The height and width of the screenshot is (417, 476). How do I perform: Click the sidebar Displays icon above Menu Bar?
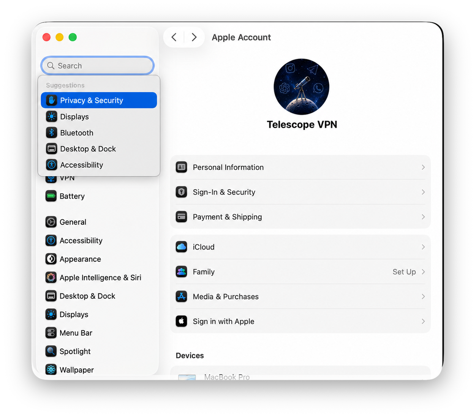(x=51, y=314)
